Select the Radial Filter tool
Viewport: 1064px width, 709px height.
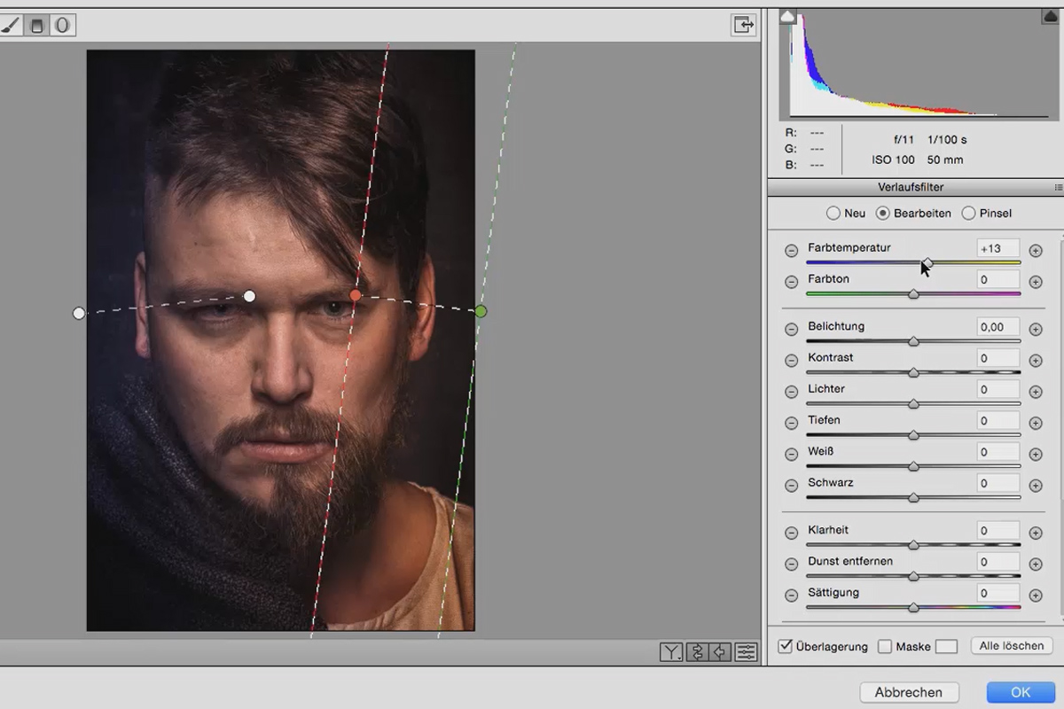(62, 24)
